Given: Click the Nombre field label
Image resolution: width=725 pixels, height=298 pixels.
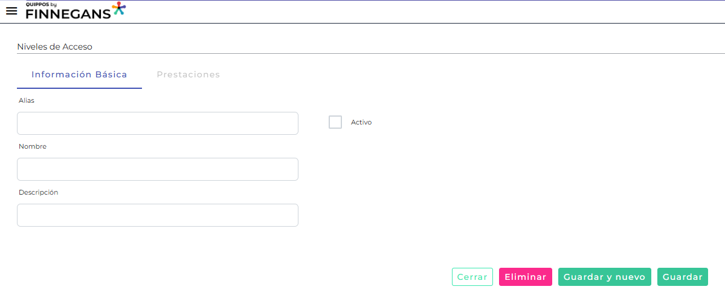Looking at the screenshot, I should point(33,146).
